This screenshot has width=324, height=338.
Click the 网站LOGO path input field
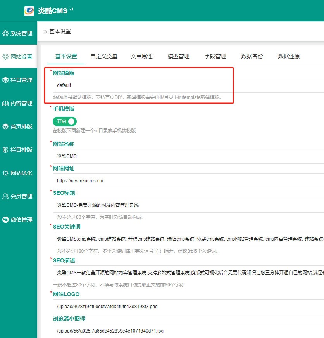coord(188,307)
